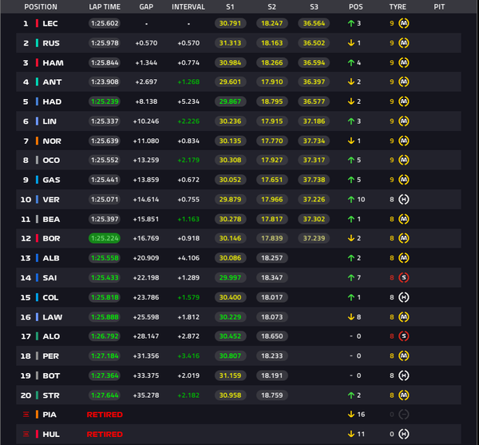This screenshot has width=479, height=445.
Task: Click the yellow down arrow in HUL row
Action: point(351,434)
